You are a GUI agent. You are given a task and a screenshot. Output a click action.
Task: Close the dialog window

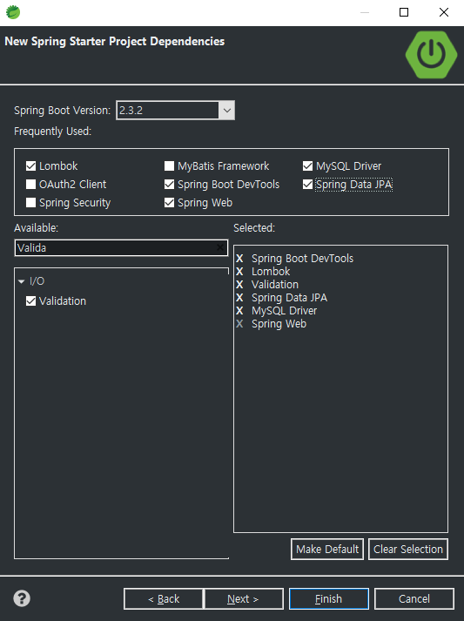444,12
